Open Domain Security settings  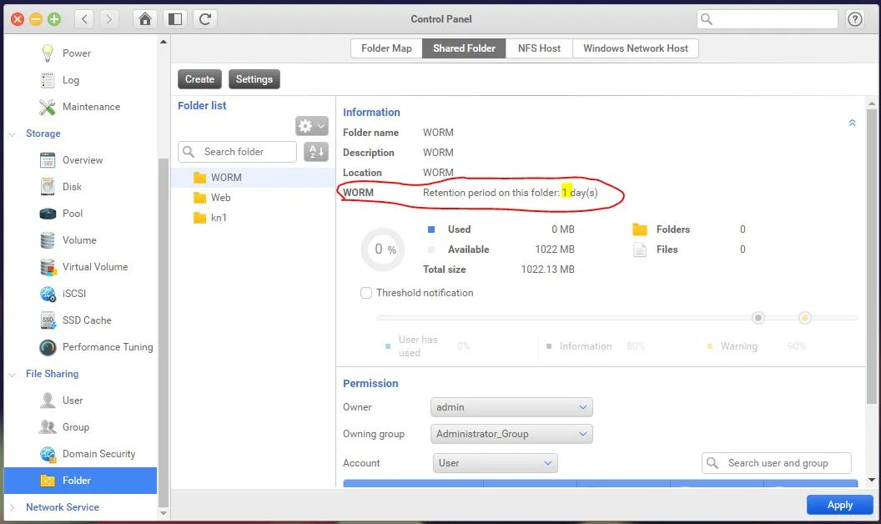(x=99, y=454)
